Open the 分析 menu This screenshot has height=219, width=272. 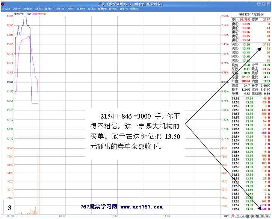point(70,8)
